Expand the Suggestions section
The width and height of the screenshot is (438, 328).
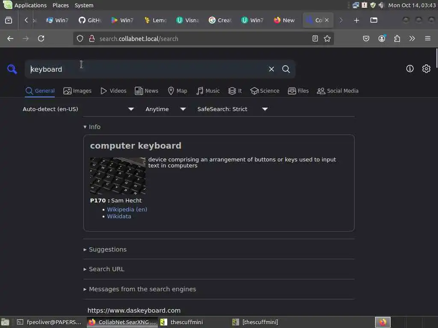(x=105, y=249)
